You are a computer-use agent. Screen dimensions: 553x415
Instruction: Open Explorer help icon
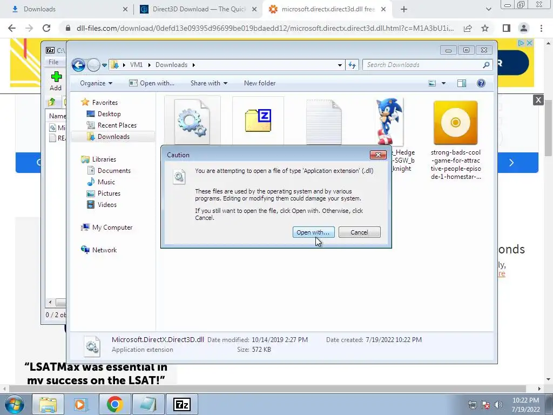point(481,83)
